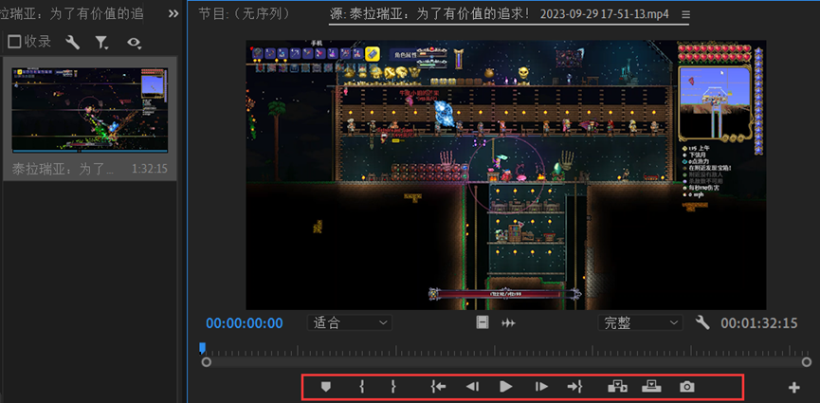Switch to the 节目 (无序列) tab
The image size is (820, 403).
244,14
